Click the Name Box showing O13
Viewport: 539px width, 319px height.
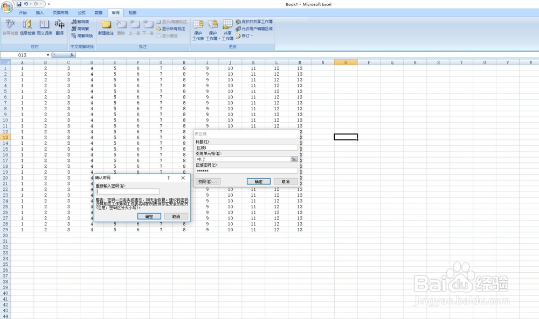(x=23, y=55)
